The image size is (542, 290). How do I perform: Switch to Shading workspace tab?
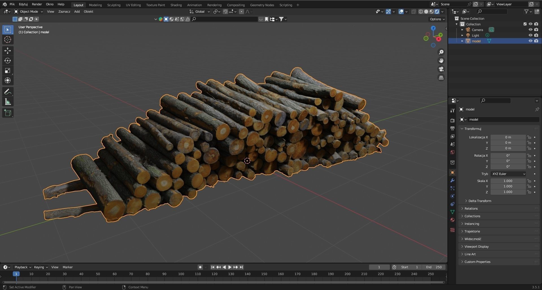pos(176,5)
